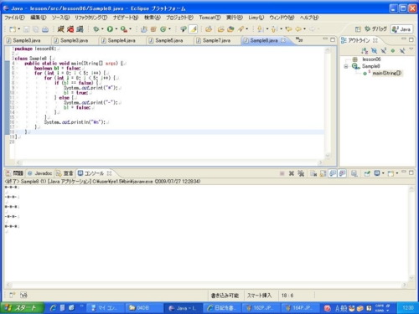Collapse the Sample8 node in Outline

pyautogui.click(x=346, y=66)
